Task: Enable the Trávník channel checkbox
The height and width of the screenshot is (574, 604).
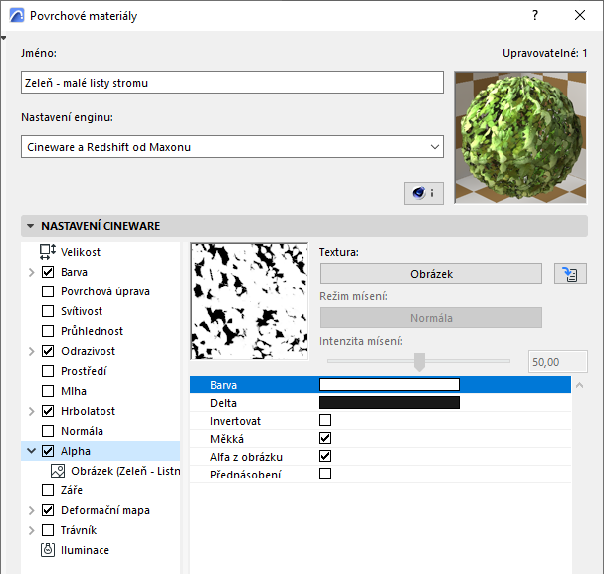Action: (x=48, y=530)
